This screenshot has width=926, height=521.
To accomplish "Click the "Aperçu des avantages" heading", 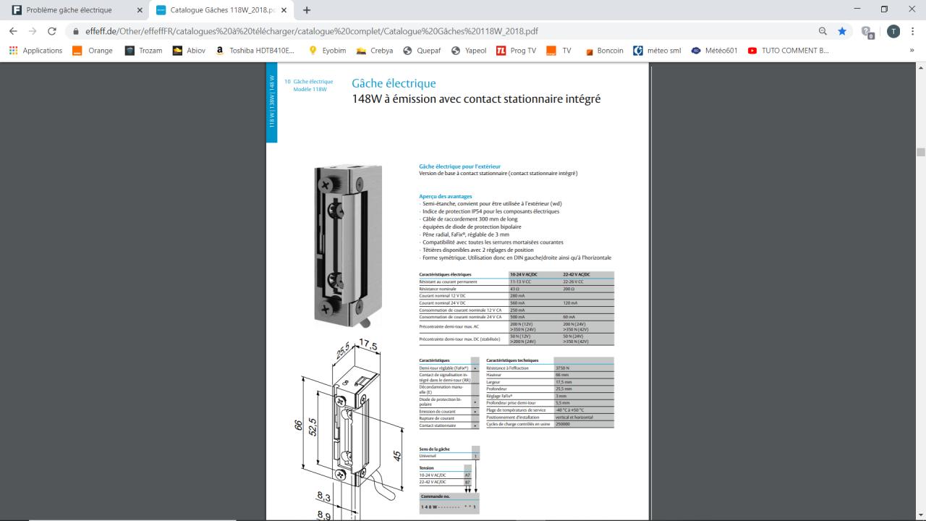I will [446, 196].
